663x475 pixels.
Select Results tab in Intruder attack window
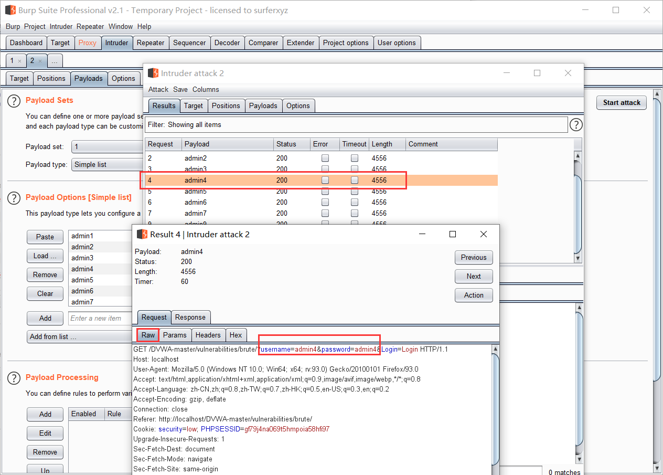click(164, 106)
